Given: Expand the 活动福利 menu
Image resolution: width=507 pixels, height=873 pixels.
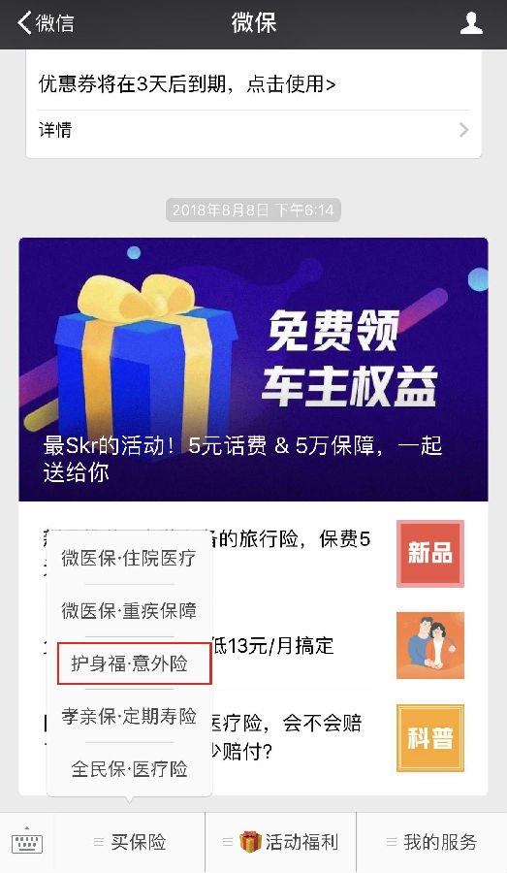Looking at the screenshot, I should [280, 842].
